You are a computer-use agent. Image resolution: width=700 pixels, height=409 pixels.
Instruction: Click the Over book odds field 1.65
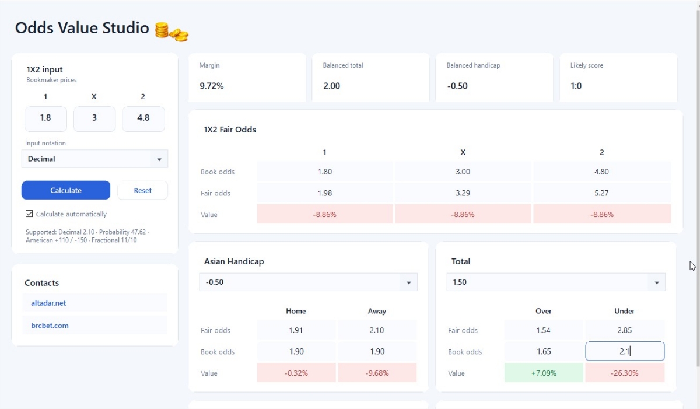click(x=544, y=351)
